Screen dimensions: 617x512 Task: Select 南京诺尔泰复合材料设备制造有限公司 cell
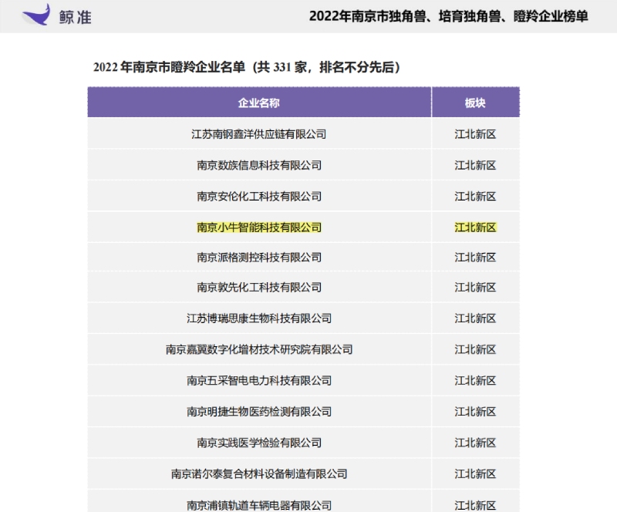pyautogui.click(x=259, y=473)
